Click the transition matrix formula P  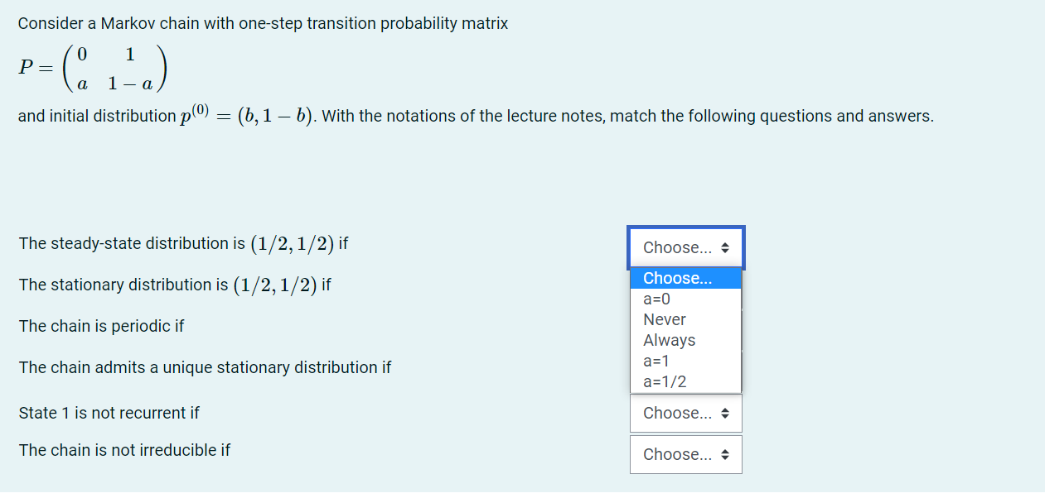91,68
